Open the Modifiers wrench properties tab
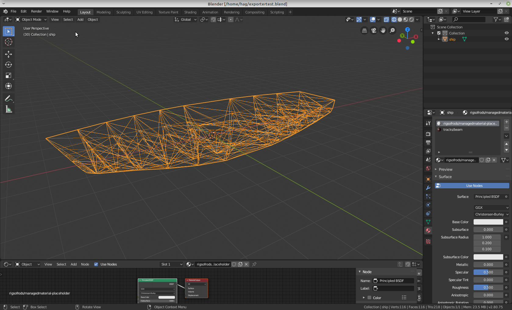This screenshot has width=512, height=310. coord(428,188)
